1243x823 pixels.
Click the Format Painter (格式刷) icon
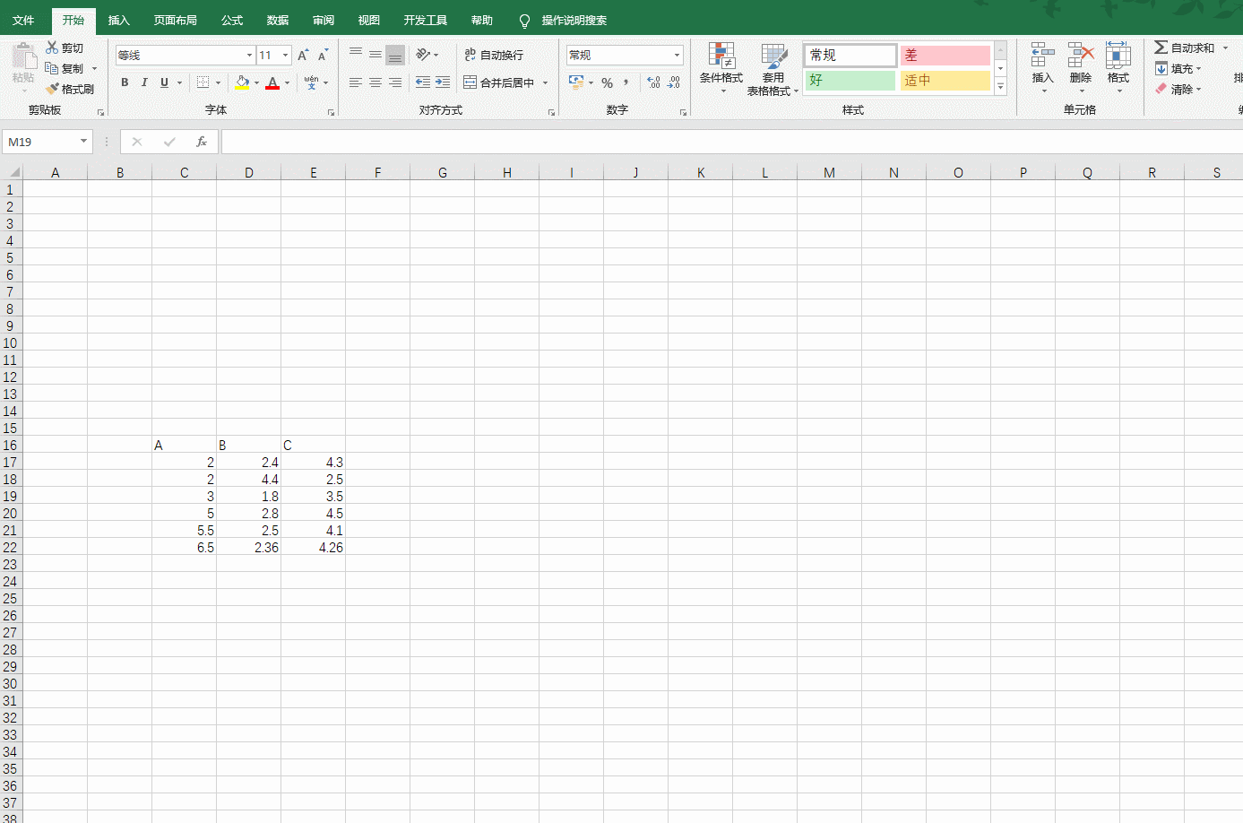[x=53, y=89]
